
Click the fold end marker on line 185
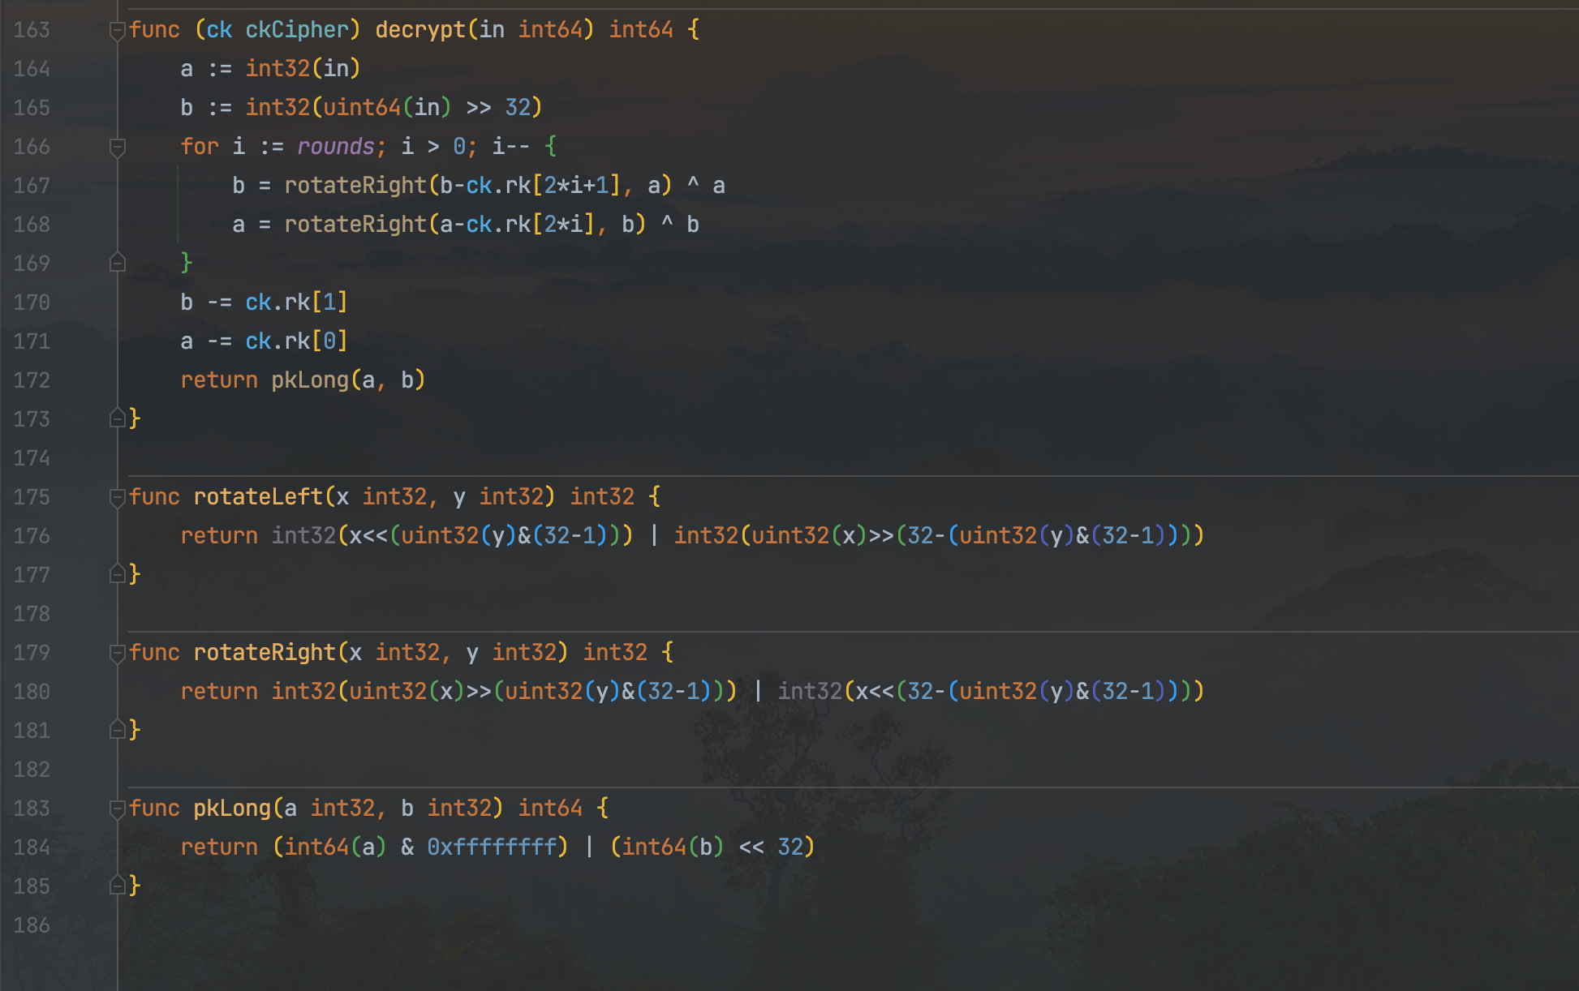point(117,886)
